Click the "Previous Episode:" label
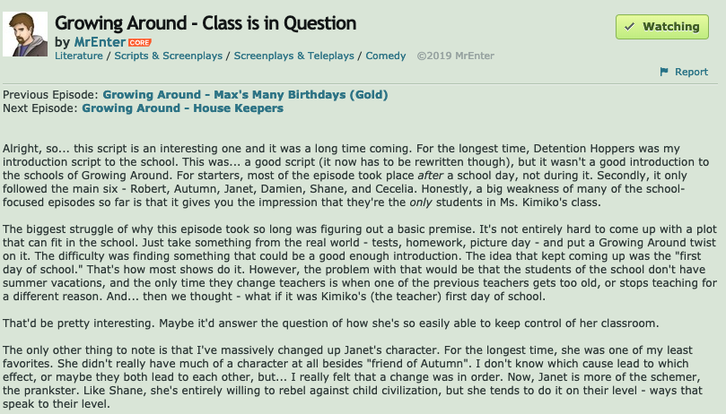This screenshot has height=414, width=726. pos(51,94)
